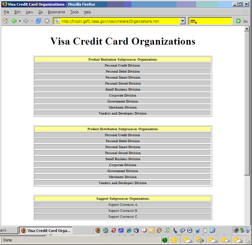The image size is (252, 245).
Task: Click Personal Smart Division under Product Realization
Action: (x=122, y=78)
